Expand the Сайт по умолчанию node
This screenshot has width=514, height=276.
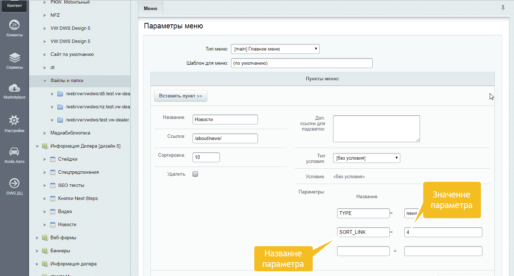pos(45,55)
